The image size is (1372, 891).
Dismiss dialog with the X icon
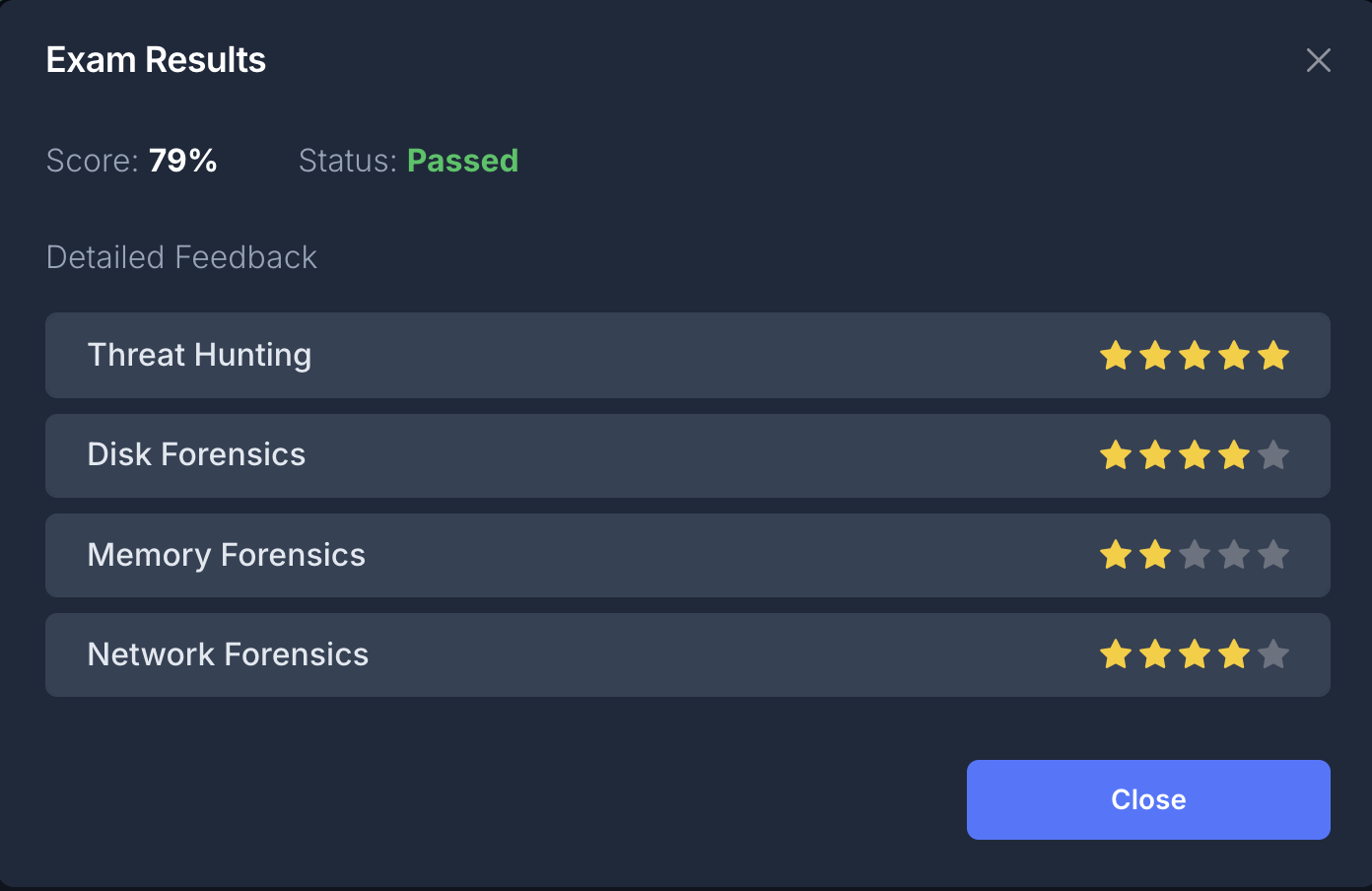click(1318, 60)
